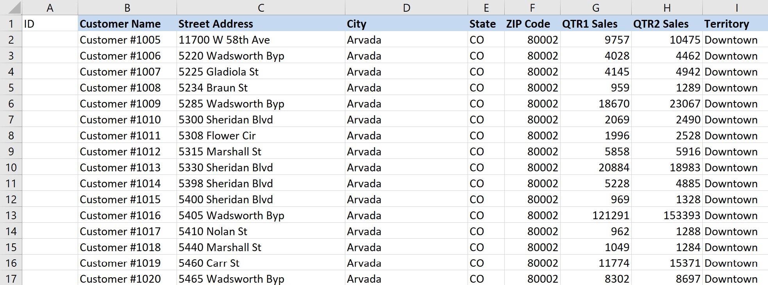The image size is (768, 285).
Task: Click the Street Address header cell
Action: 261,24
